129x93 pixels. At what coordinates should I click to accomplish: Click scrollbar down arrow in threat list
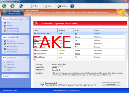pos(126,59)
